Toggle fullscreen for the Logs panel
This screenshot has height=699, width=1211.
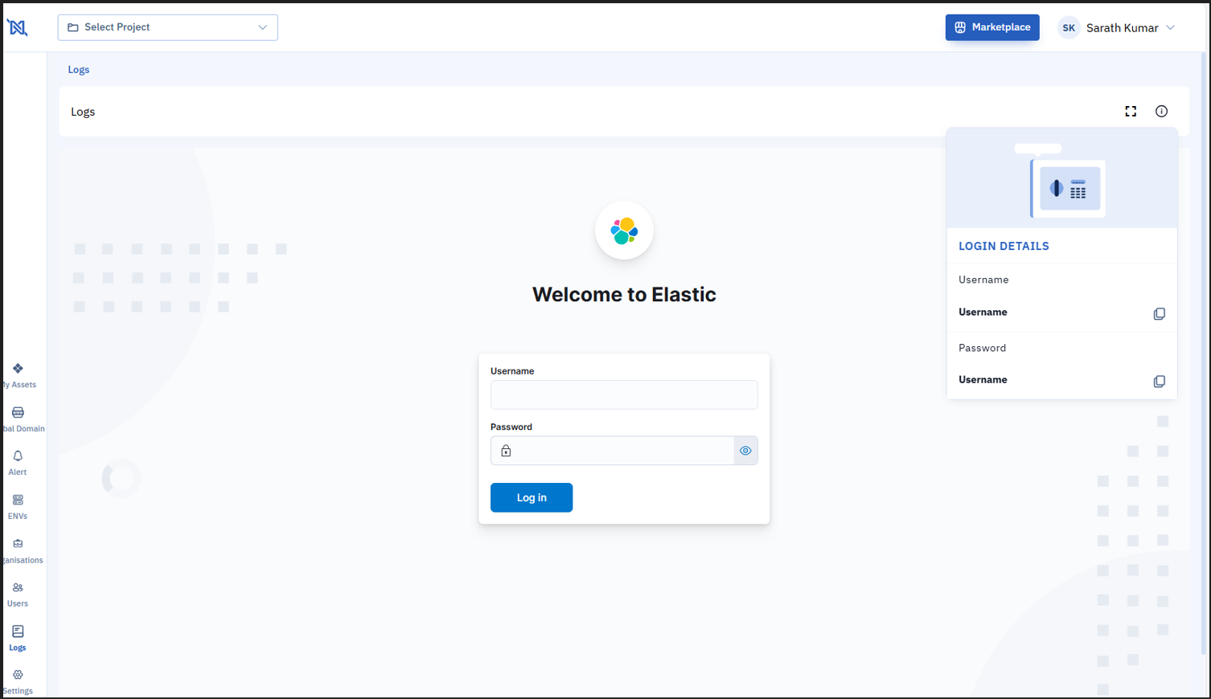[1131, 112]
